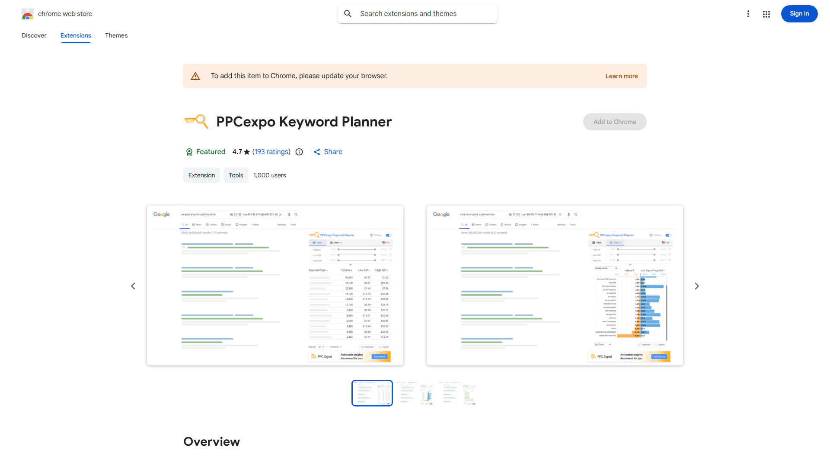Screen dimensions: 830x466
Task: Click the extensions search input field
Action: (417, 13)
